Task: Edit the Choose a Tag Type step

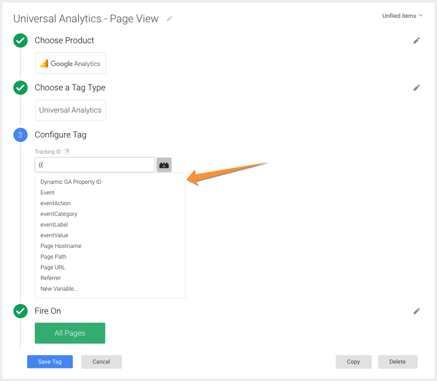Action: point(416,88)
